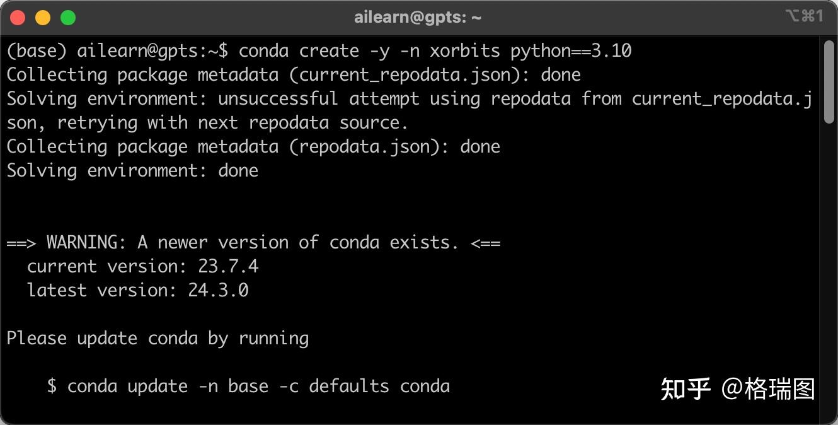Click the window title ailearn@gpts: ~
The image size is (838, 425).
(x=418, y=18)
